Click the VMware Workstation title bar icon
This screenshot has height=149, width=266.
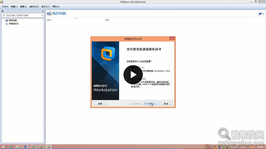coord(2,2)
